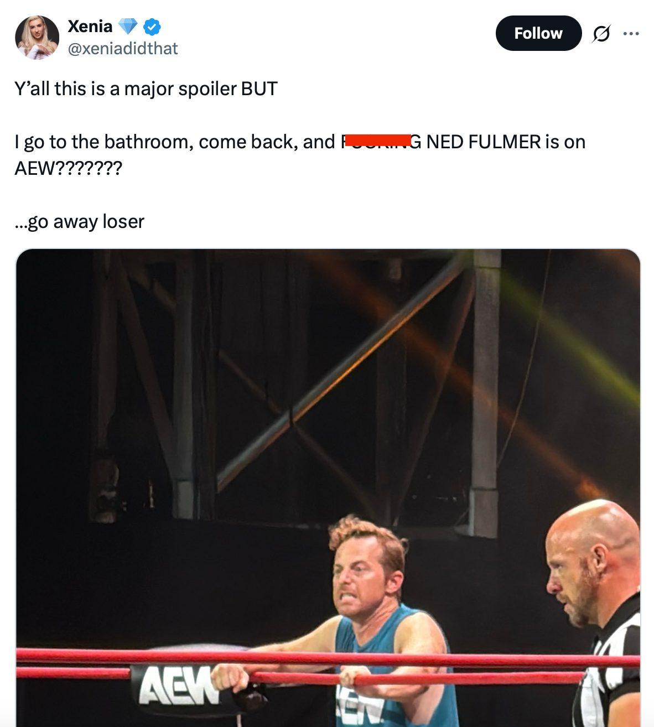Open the attached wrestling ring photo

[328, 488]
